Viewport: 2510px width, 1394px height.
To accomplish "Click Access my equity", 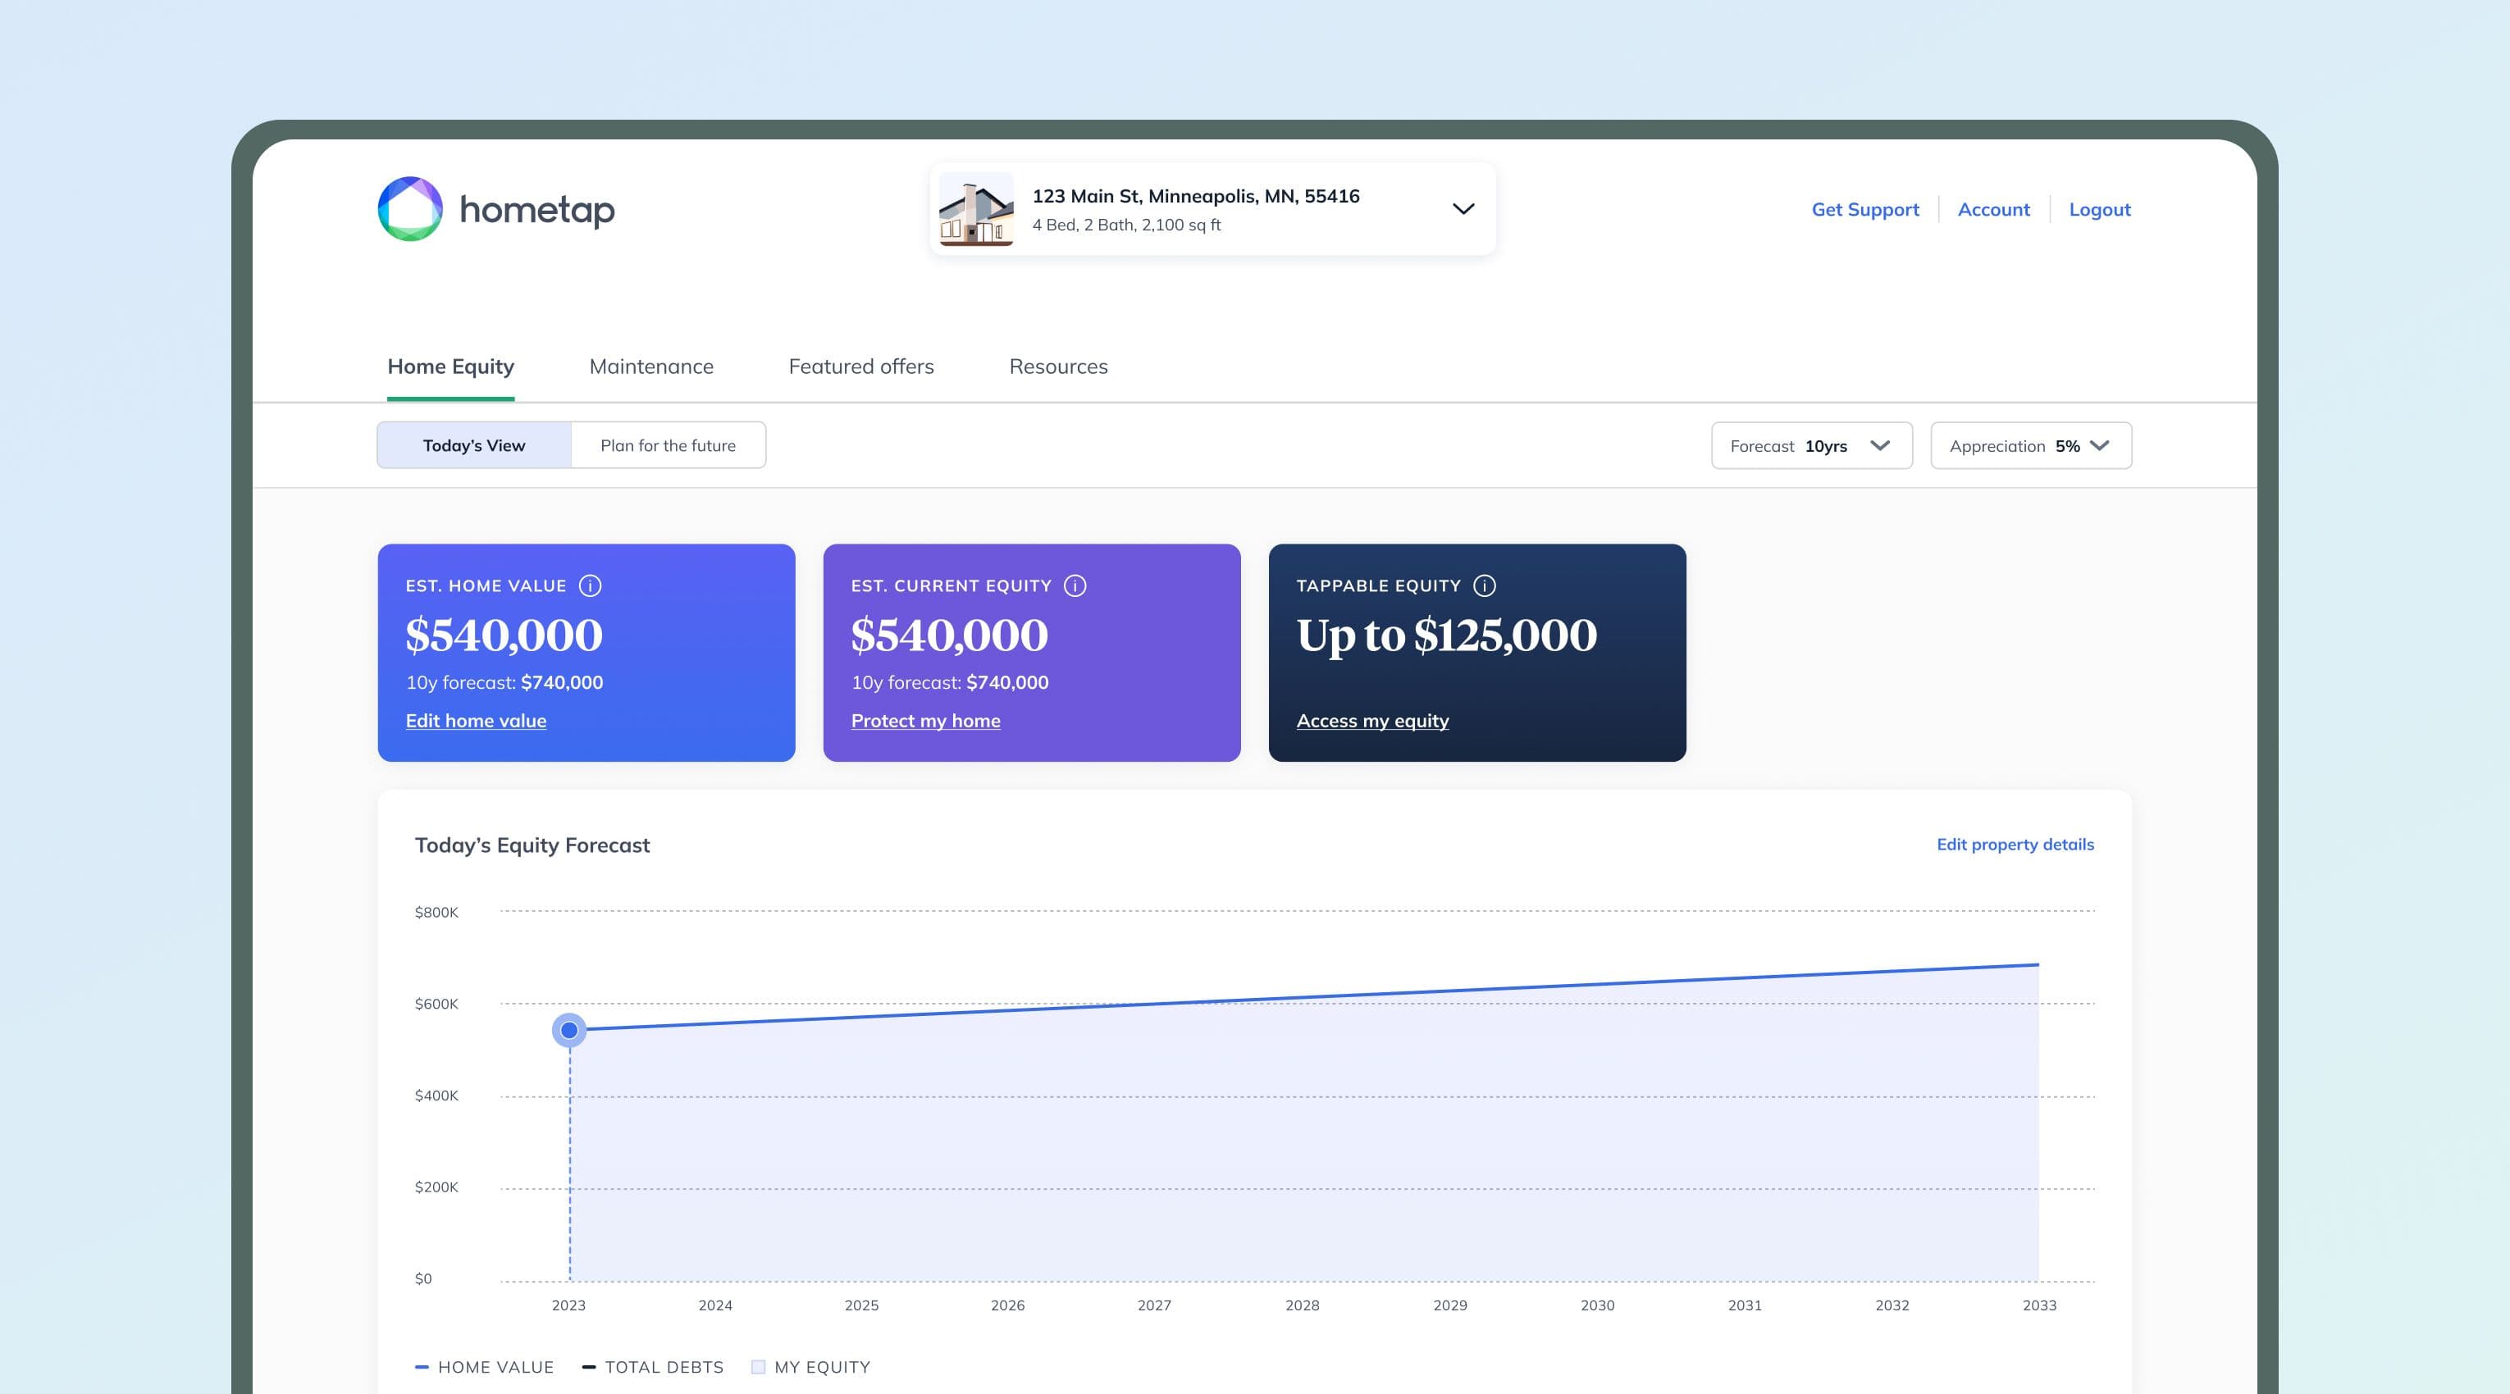I will [1373, 721].
